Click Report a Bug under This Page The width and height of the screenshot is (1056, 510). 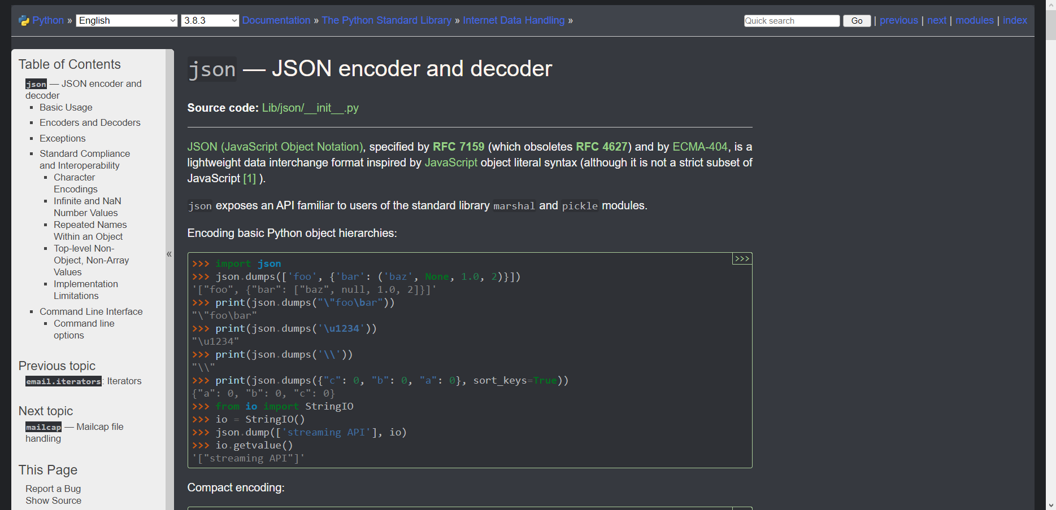[53, 489]
